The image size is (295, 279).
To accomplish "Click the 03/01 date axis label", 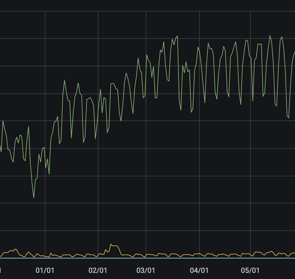I will (x=146, y=270).
